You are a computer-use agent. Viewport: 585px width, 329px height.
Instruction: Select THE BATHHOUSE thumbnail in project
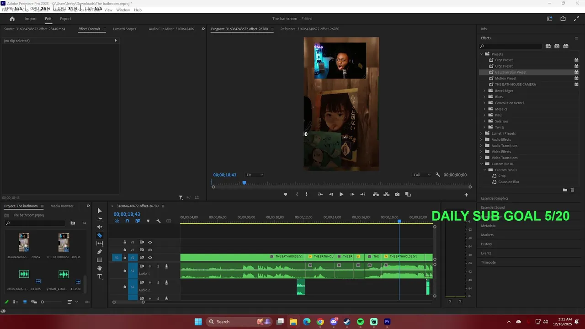tap(64, 242)
